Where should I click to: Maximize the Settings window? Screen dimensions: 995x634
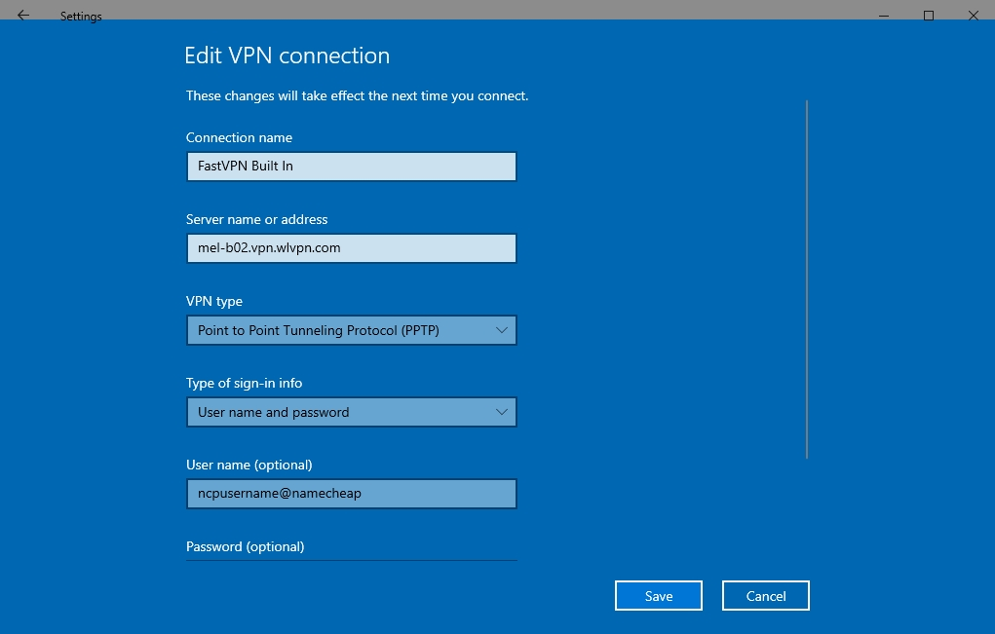[929, 16]
